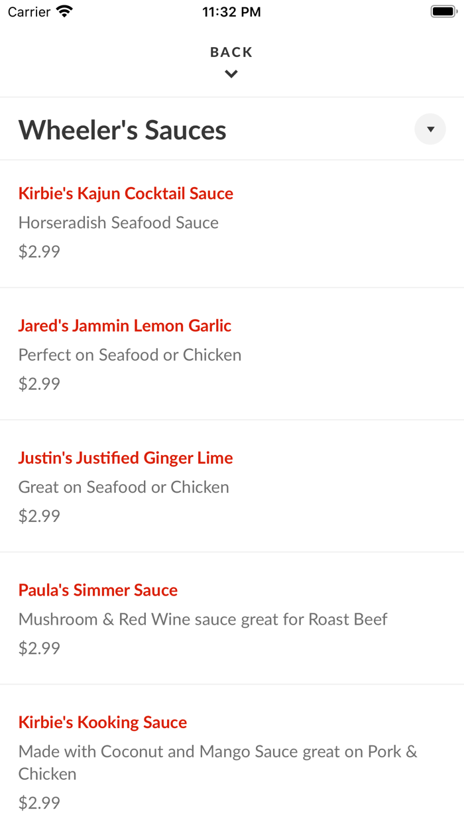
Task: Tap the Mushroom & Red Wine sauce description
Action: pos(203,619)
